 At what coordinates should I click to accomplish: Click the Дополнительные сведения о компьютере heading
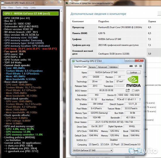click(98, 14)
